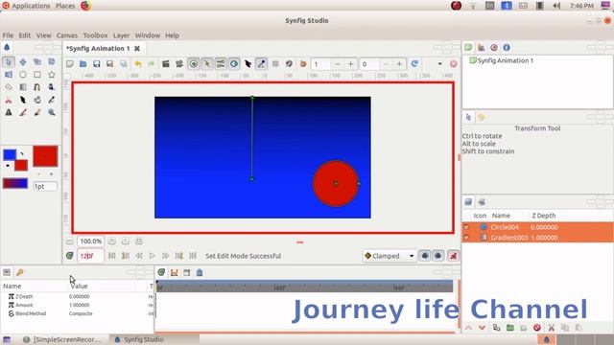
Task: Select the Rectangle tool in toolbox
Action: pos(37,75)
